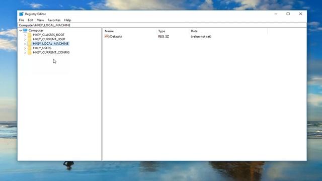
Task: Select HKEY_CLASSES_ROOT label in tree
Action: coord(49,35)
